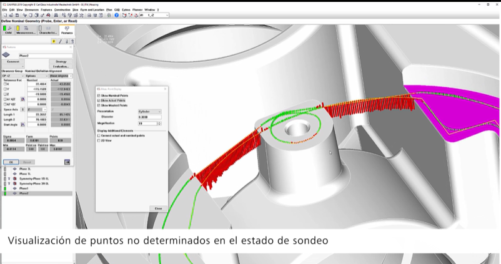Image resolution: width=501 pixels, height=264 pixels.
Task: Click the Diameter input field
Action: click(150, 117)
